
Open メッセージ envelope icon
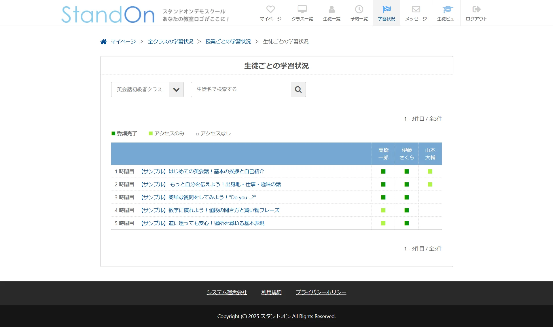click(416, 9)
